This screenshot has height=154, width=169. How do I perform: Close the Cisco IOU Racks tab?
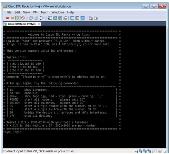pyautogui.click(x=39, y=24)
